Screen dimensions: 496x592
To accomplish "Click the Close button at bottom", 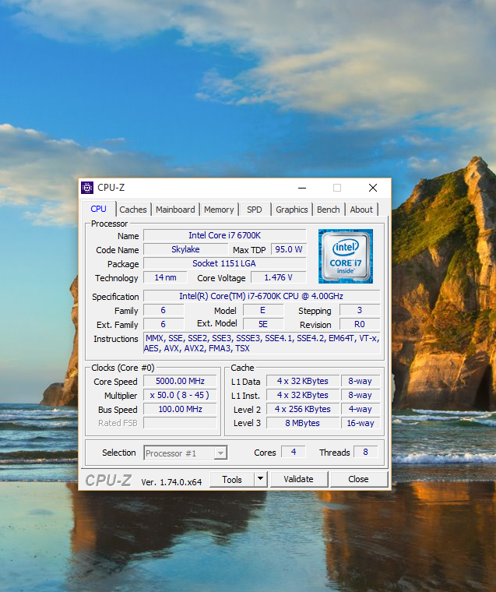I will [x=359, y=479].
